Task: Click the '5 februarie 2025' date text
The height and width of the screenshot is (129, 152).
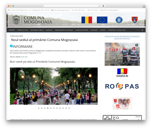Action: click(16, 36)
